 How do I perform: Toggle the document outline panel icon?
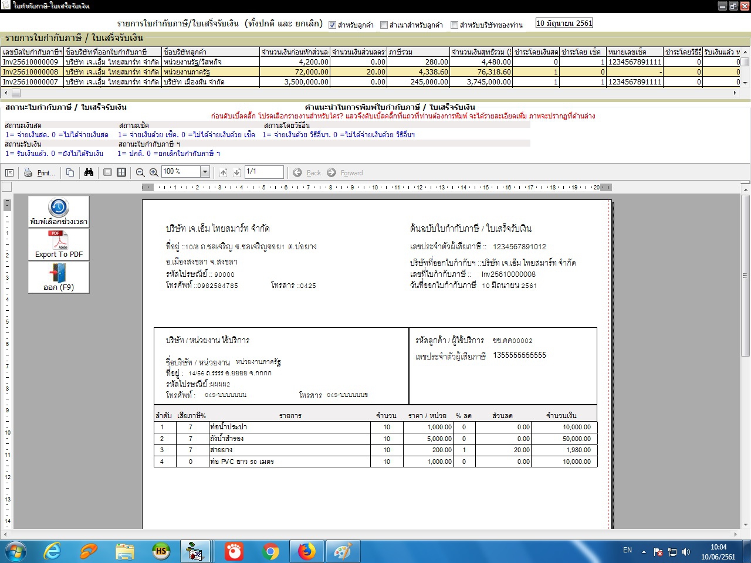(x=9, y=172)
